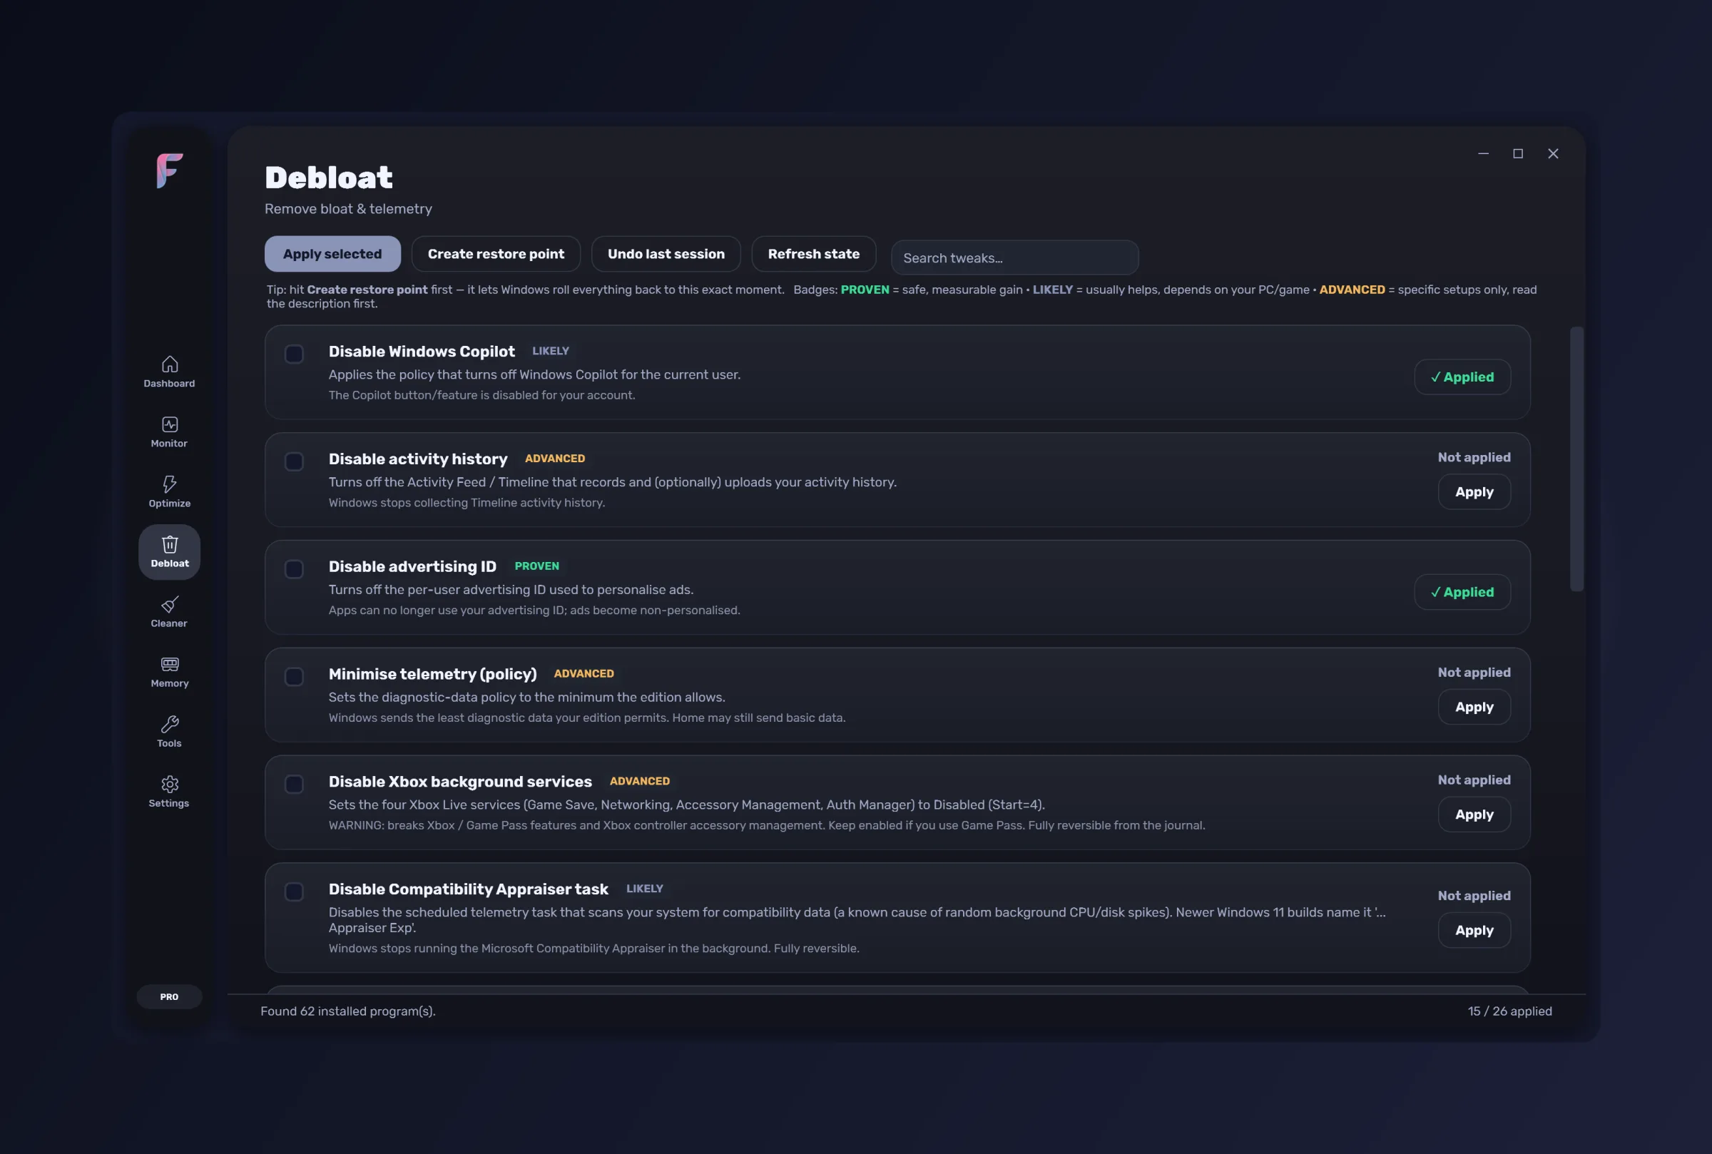The image size is (1712, 1154).
Task: Click Applied badge for advertising ID
Action: [1462, 592]
